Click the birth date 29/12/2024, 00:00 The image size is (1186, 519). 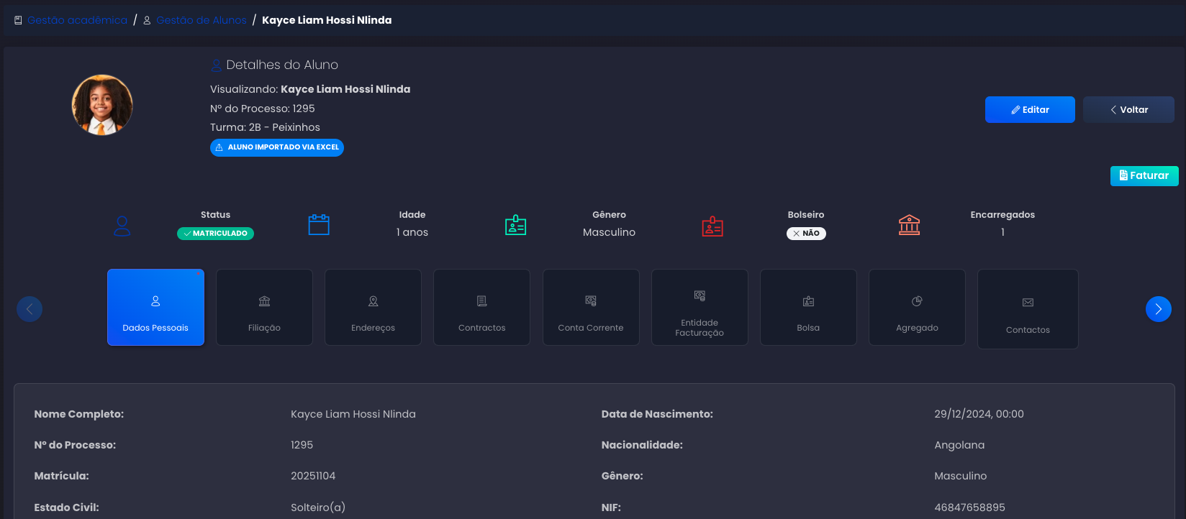[x=979, y=414]
